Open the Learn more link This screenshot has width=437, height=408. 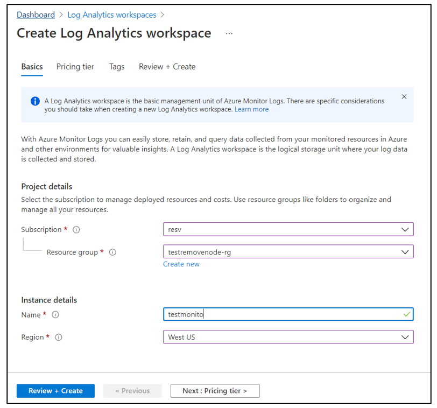tap(251, 109)
